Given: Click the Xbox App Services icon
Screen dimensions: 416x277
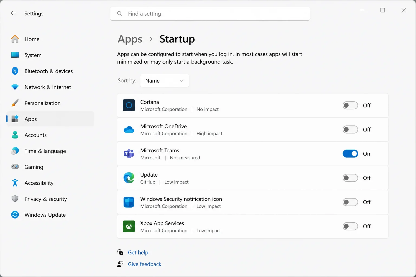Looking at the screenshot, I should click(x=129, y=226).
